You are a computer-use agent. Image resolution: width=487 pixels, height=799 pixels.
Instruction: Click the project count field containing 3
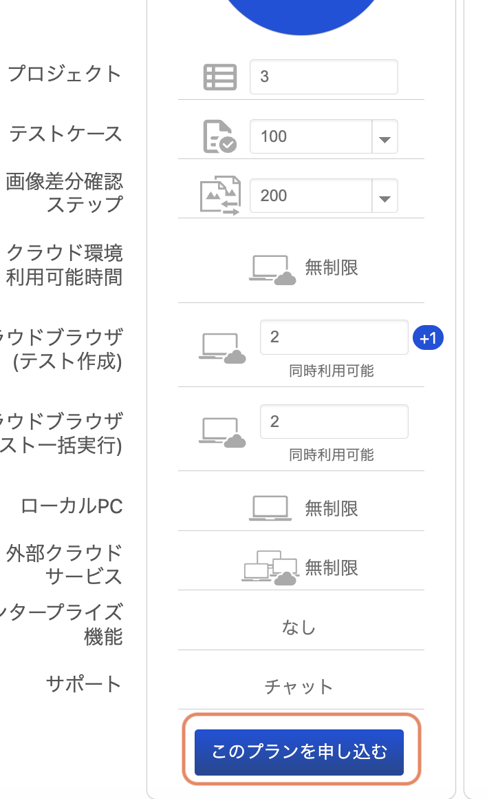324,77
